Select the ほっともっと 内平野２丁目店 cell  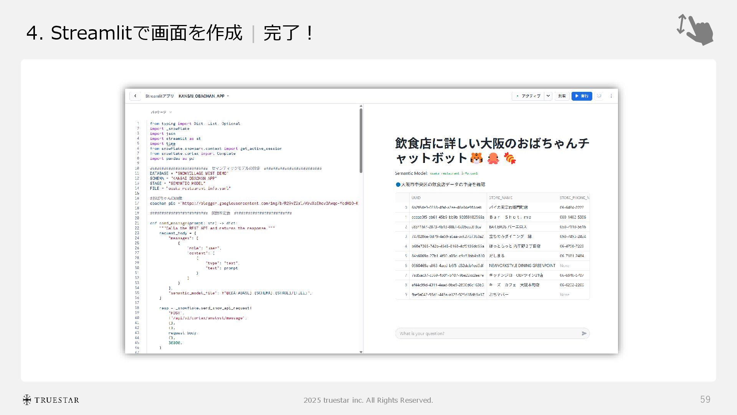point(522,246)
